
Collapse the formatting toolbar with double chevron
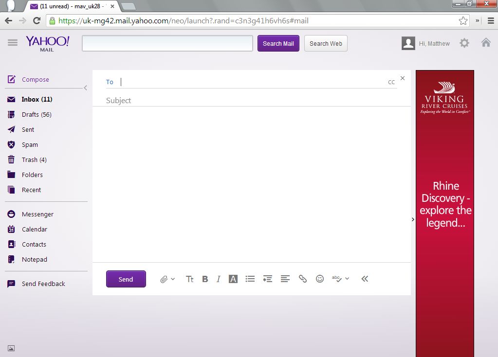pos(365,279)
